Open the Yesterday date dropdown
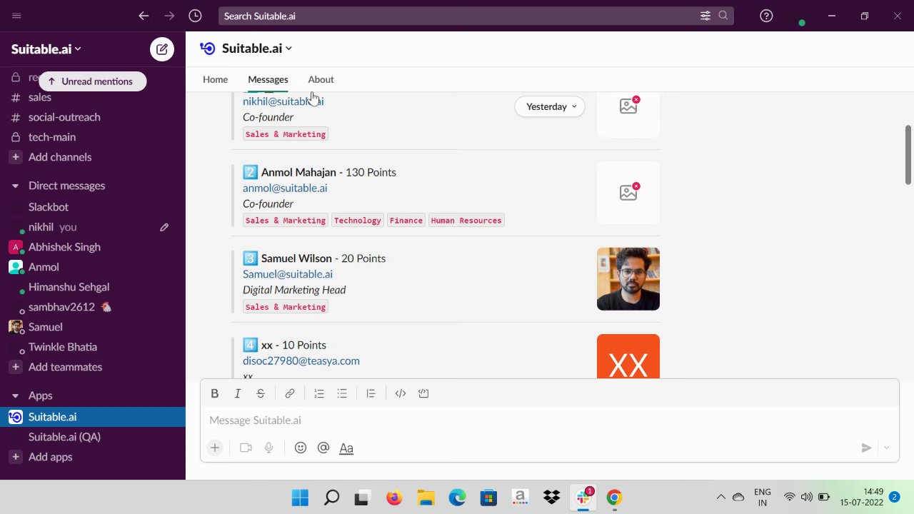This screenshot has height=514, width=914. [x=550, y=106]
